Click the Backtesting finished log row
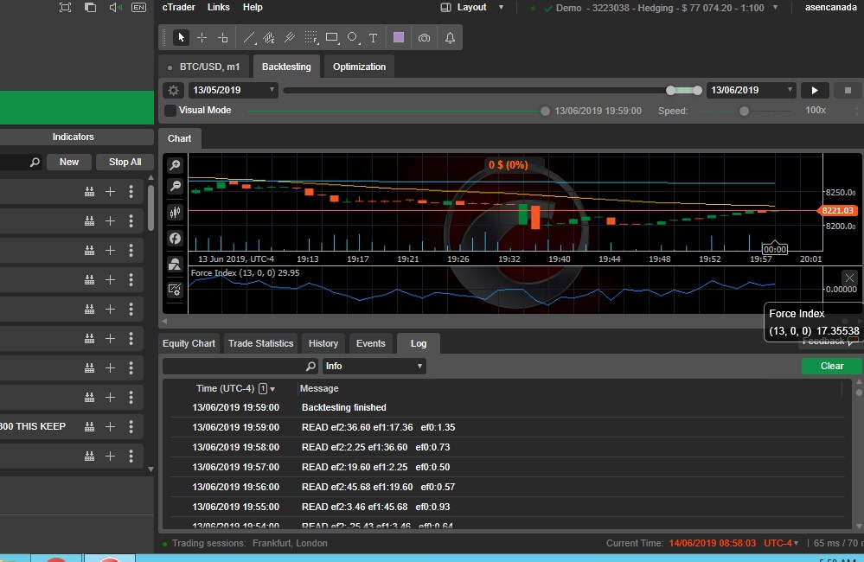 pos(507,408)
